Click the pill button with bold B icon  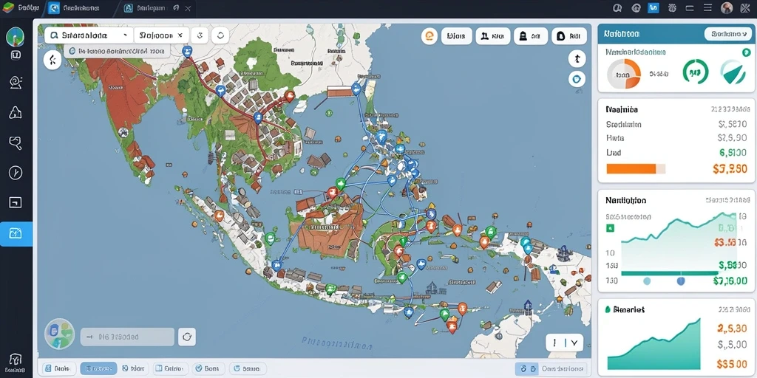coord(568,35)
